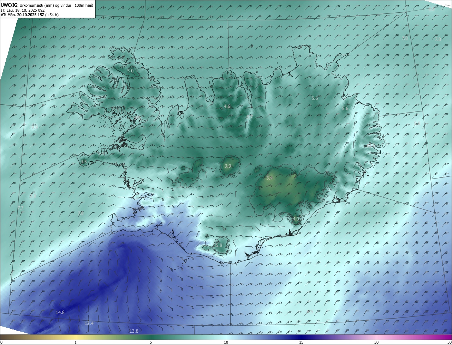Select the 13.8 value label on the map
This screenshot has height=345, width=452.
pos(134,331)
